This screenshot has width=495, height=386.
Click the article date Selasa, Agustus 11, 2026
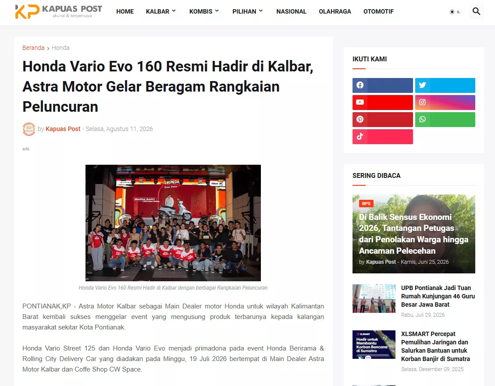(119, 129)
